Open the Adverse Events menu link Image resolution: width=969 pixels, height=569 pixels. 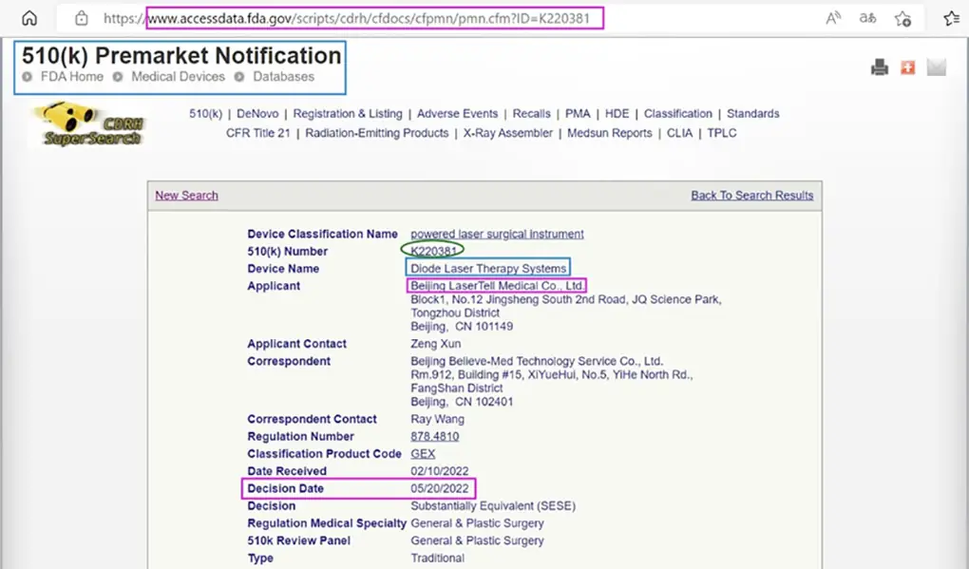coord(457,114)
